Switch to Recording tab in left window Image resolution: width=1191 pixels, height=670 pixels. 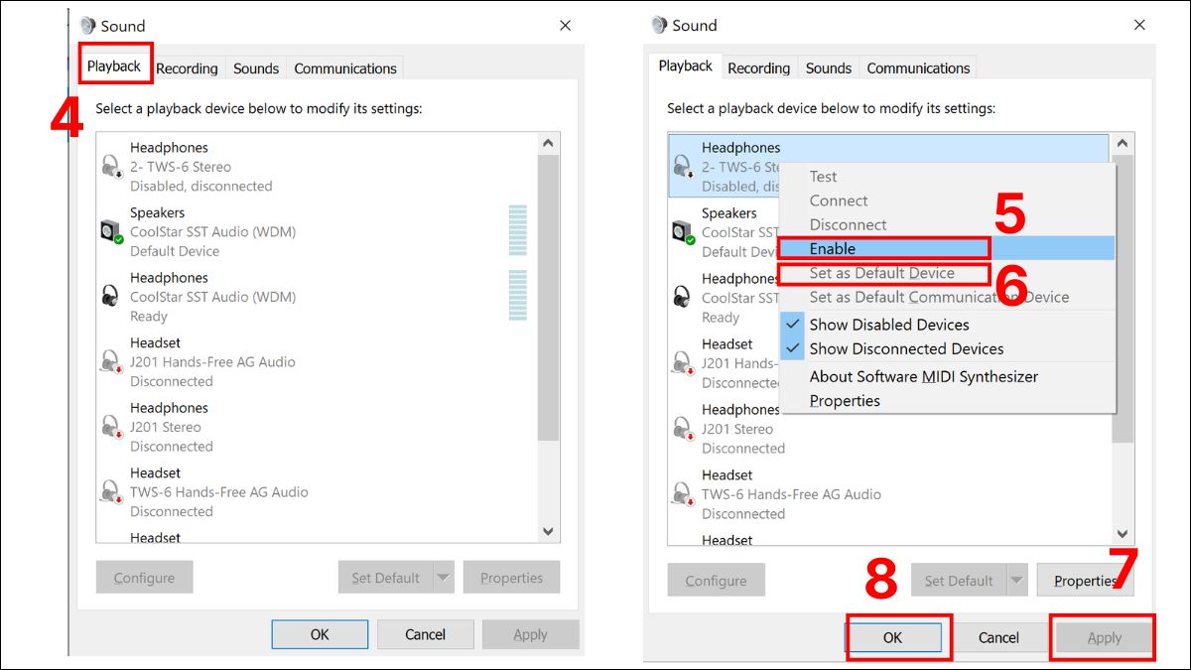pos(187,68)
